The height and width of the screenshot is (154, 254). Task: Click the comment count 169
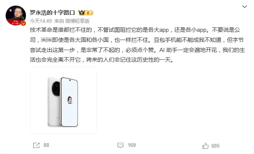[x=132, y=145]
